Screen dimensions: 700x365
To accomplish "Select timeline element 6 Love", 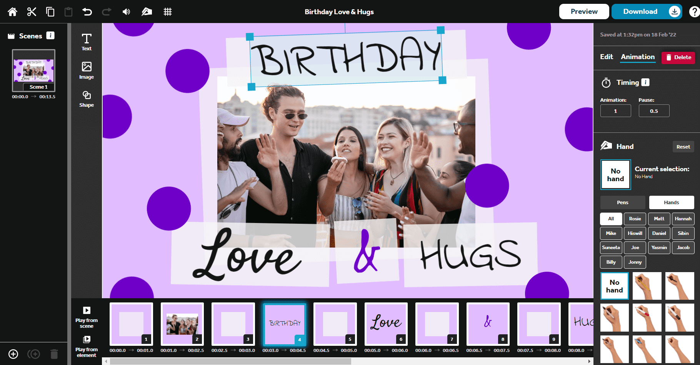I will [386, 324].
